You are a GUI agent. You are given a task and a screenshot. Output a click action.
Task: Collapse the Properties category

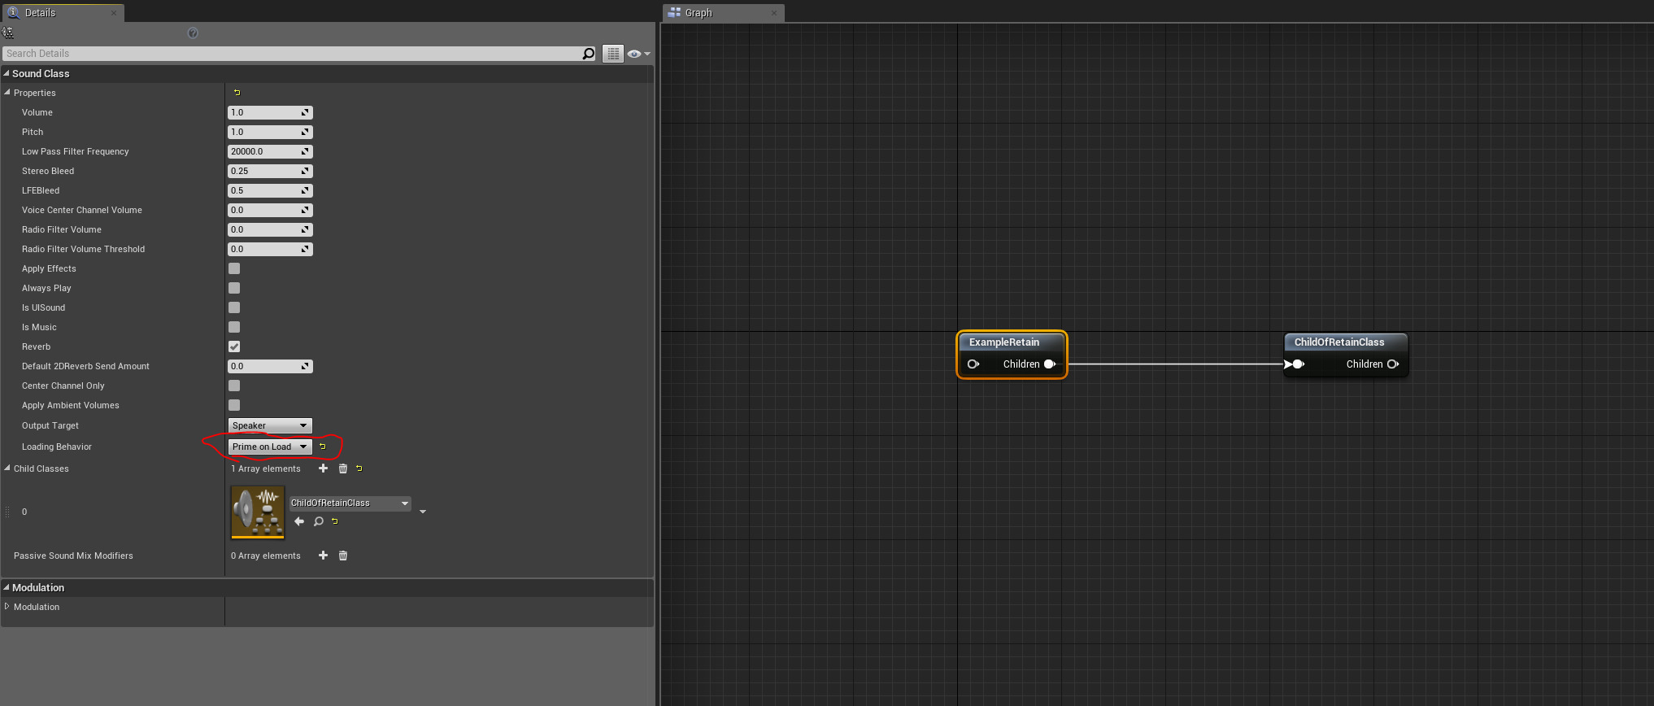[7, 93]
